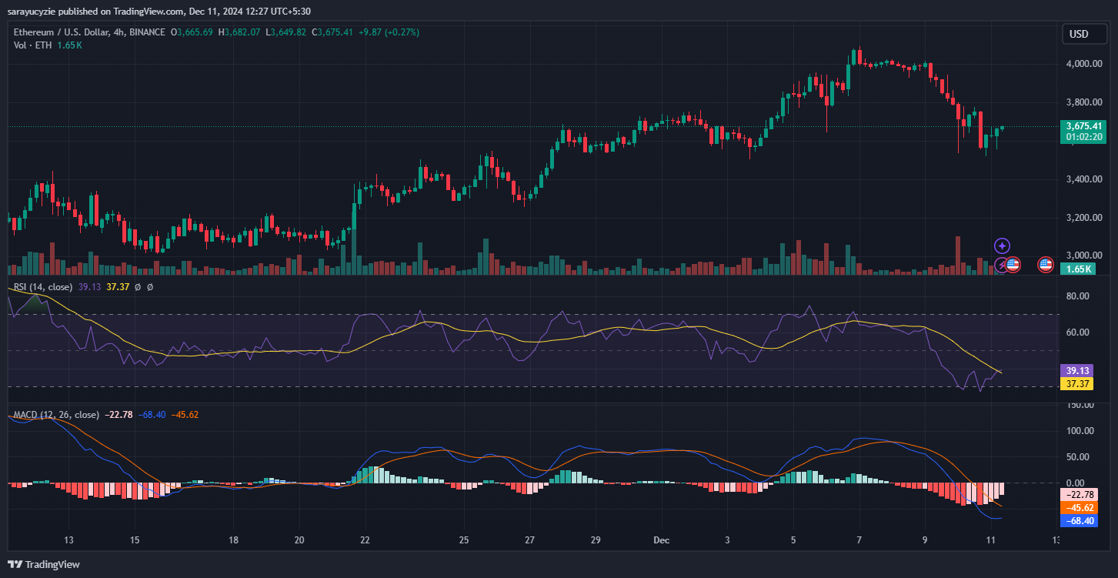Click the leftmost US flag event marker
Screen dimensions: 1118x578
[x=1013, y=265]
